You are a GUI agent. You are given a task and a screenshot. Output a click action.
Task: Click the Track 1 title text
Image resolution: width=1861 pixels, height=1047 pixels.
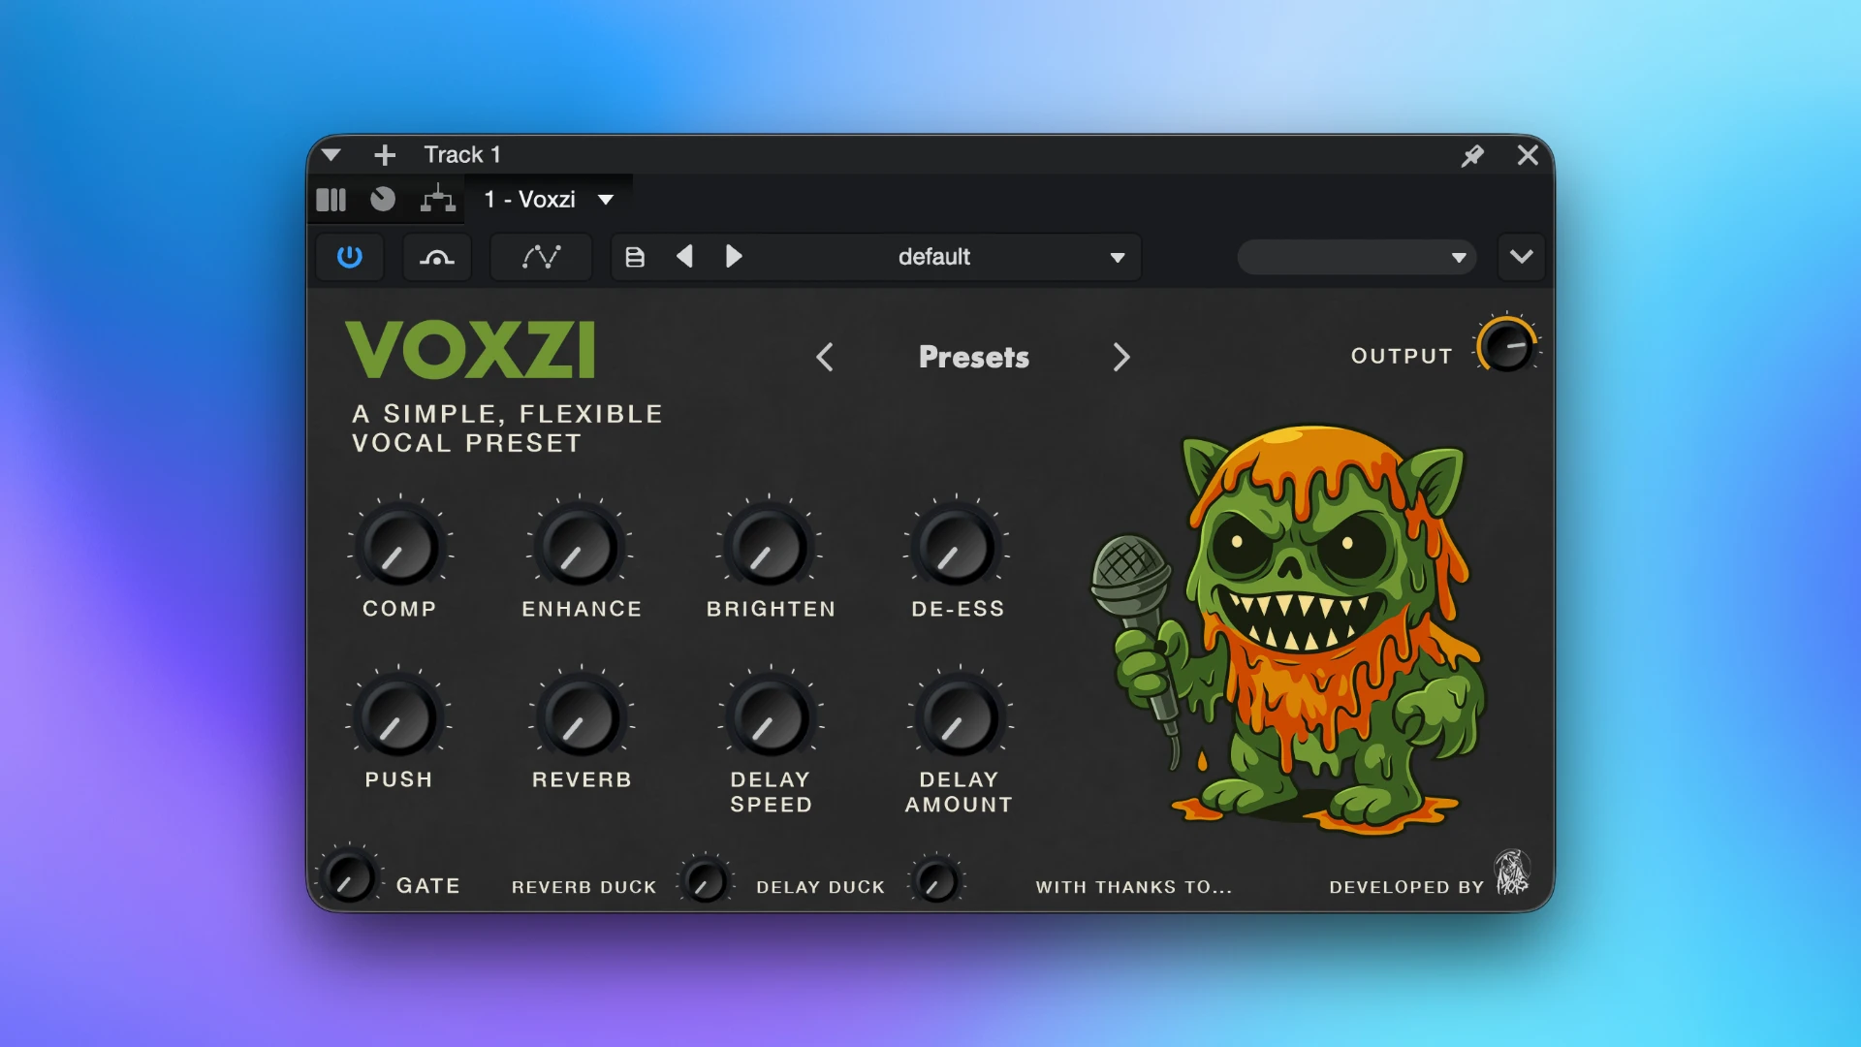coord(462,155)
